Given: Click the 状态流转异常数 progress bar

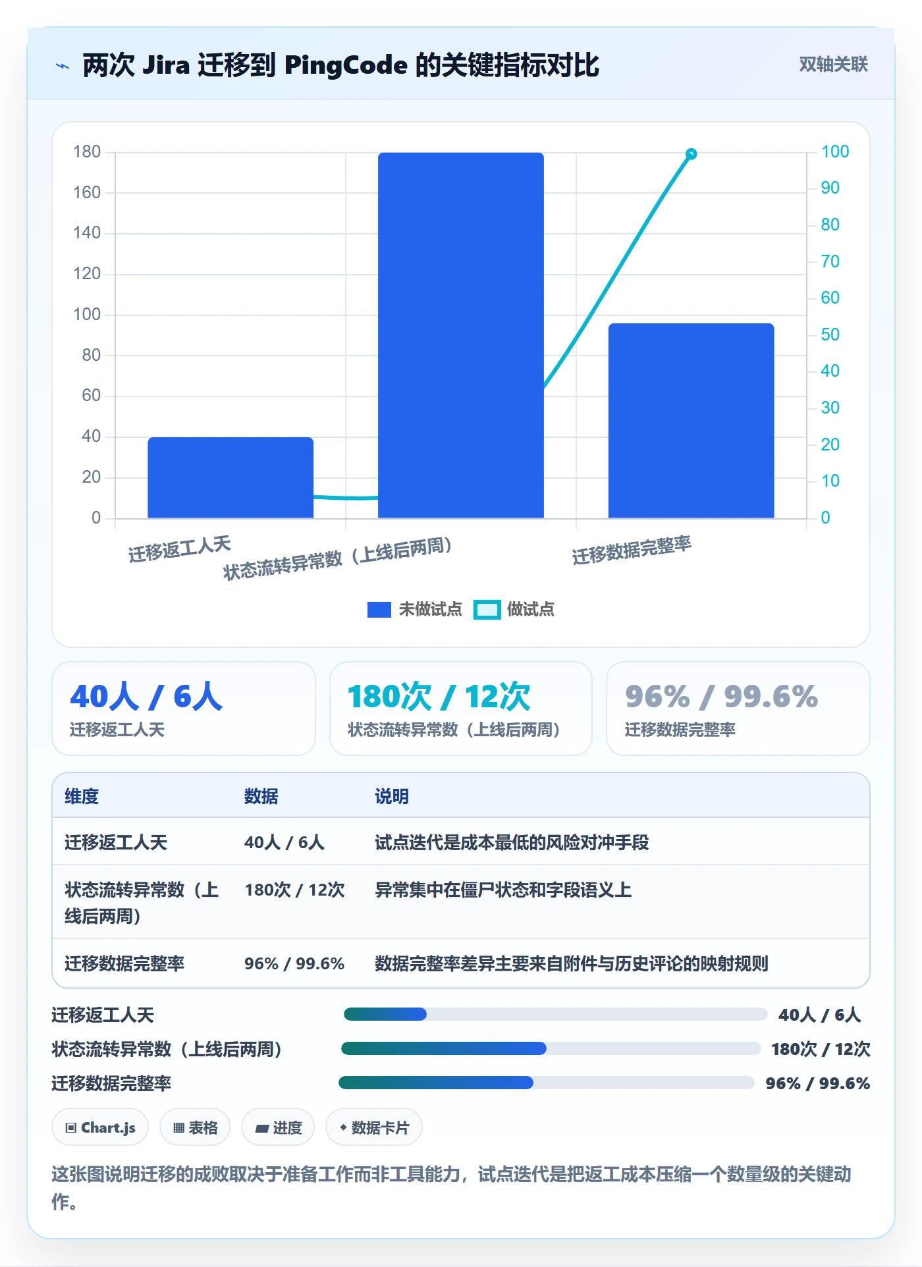Looking at the screenshot, I should (551, 1048).
